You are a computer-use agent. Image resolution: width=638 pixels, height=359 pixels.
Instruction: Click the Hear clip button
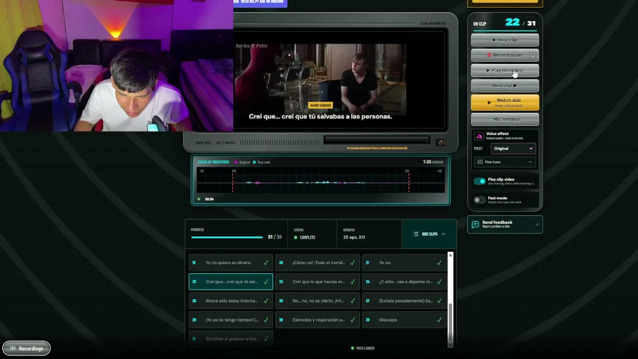pos(505,40)
